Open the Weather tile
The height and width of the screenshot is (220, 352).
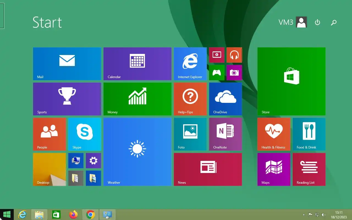pyautogui.click(x=137, y=152)
